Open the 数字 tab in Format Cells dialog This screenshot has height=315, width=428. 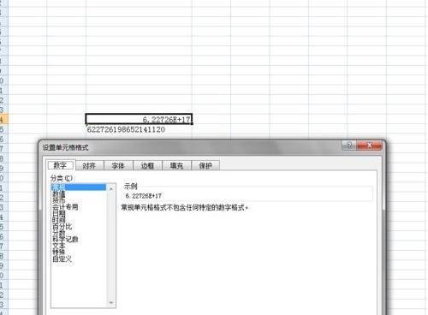tap(60, 165)
